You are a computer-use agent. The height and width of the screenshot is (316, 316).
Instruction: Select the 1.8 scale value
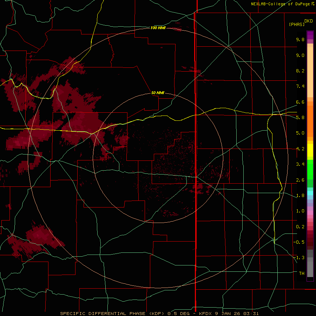[300, 196]
